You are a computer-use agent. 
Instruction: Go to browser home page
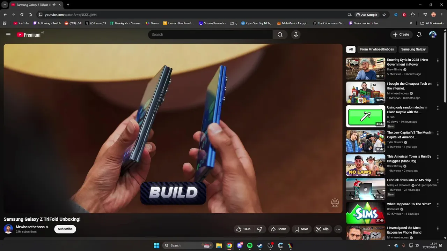30,15
